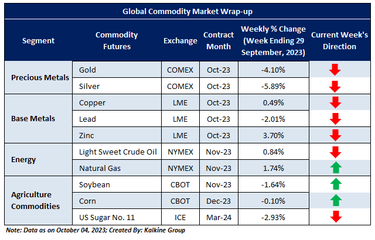Screen dimensions: 375x240
Task: Select the Mar-24 contract month cell
Action: point(219,217)
